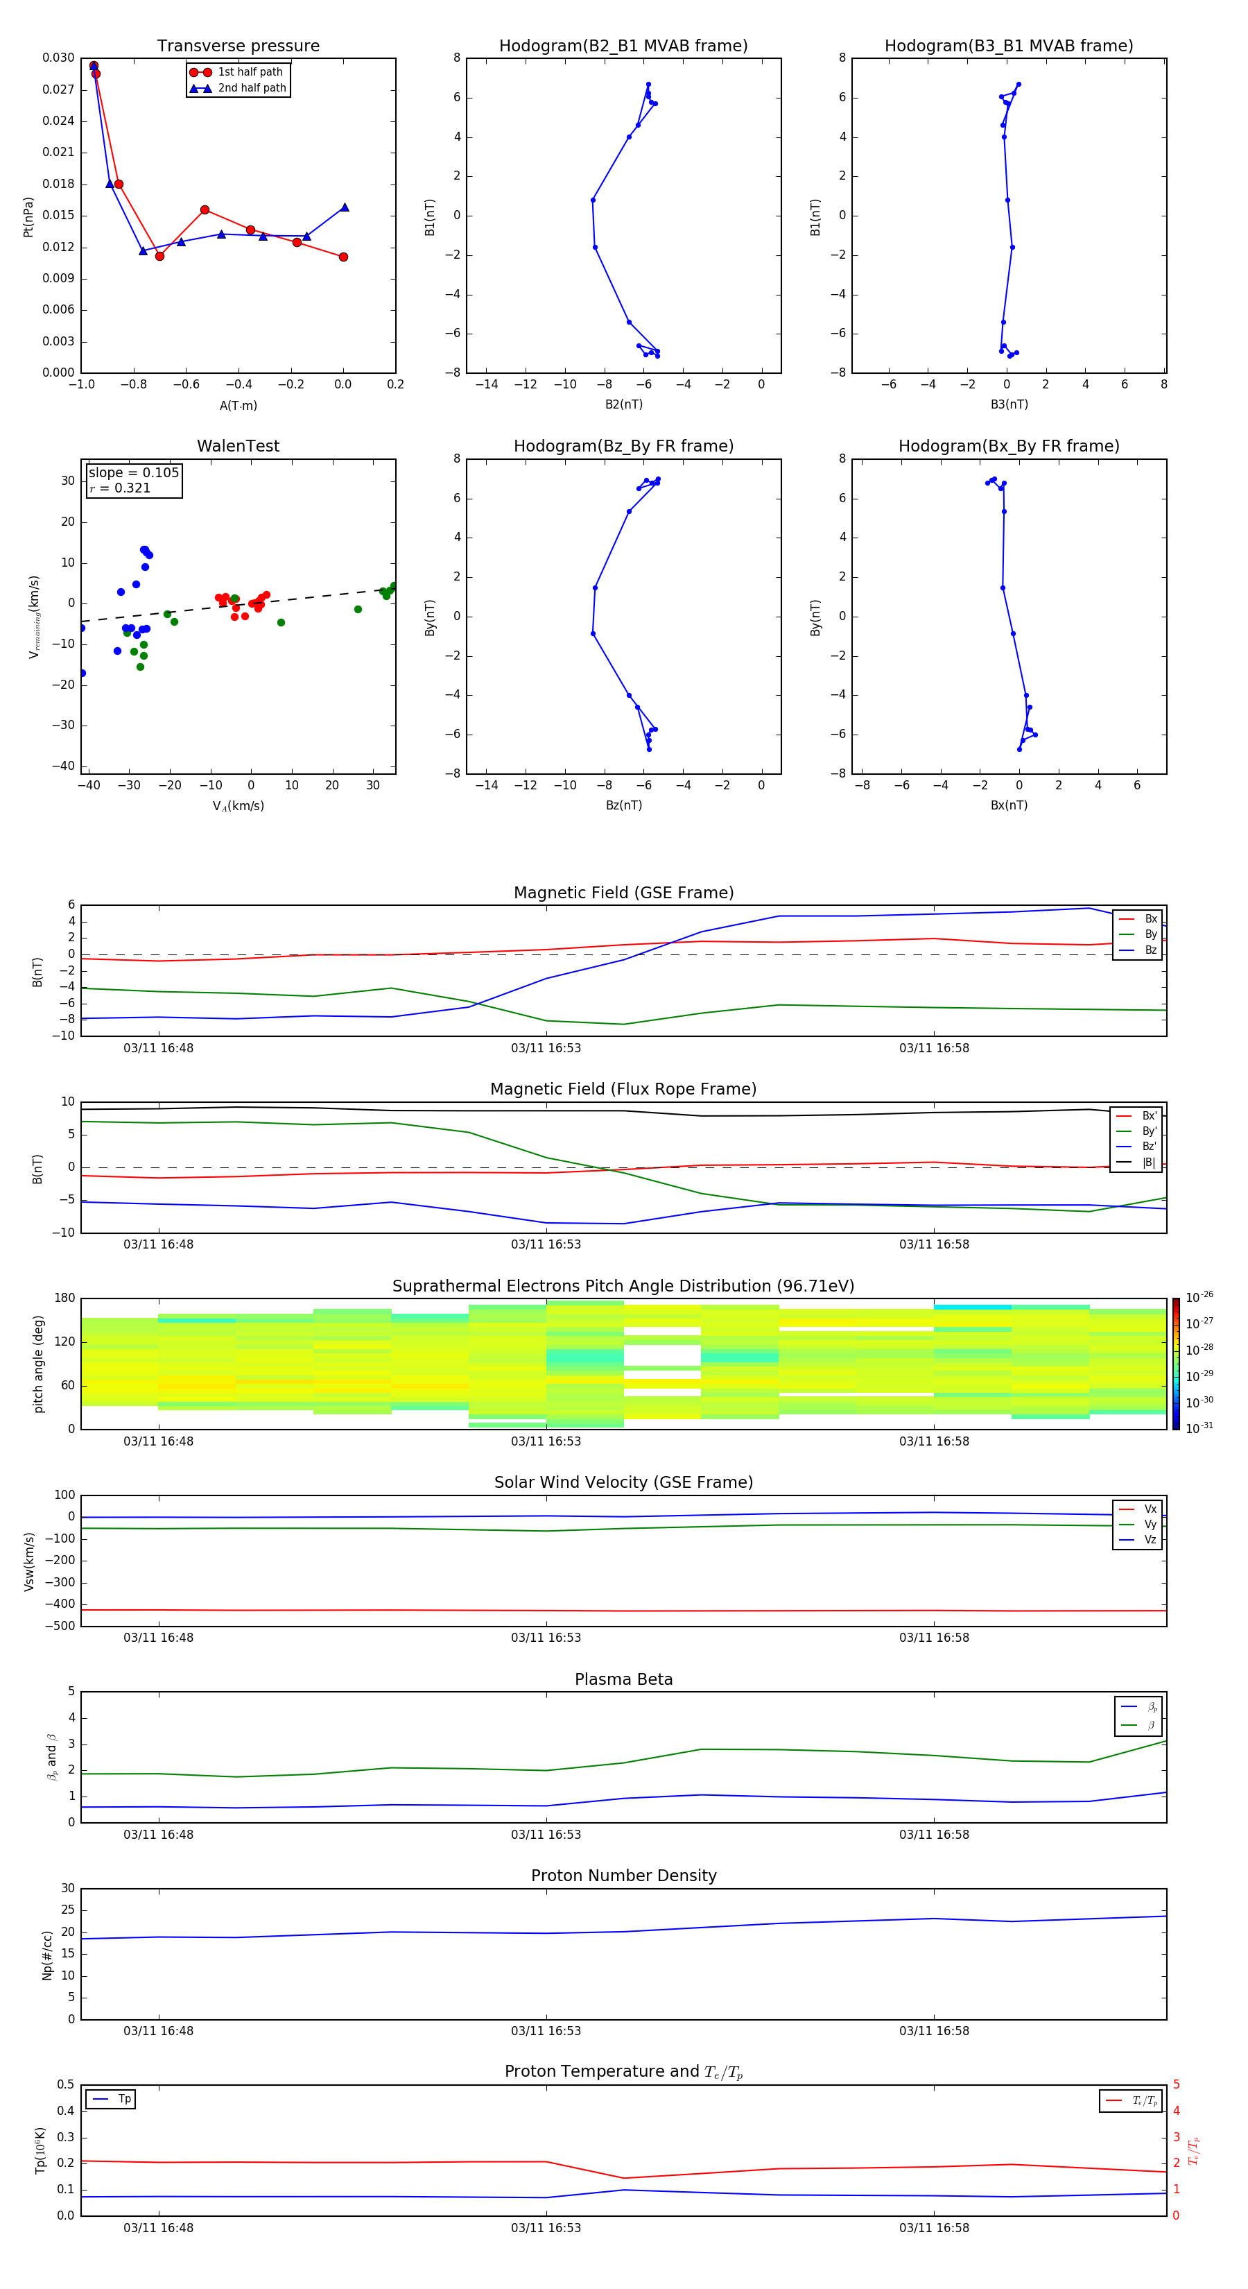Click the 'Plasma Beta' panel title
Viewport: 1248px width, 2289px height.
[x=623, y=1679]
